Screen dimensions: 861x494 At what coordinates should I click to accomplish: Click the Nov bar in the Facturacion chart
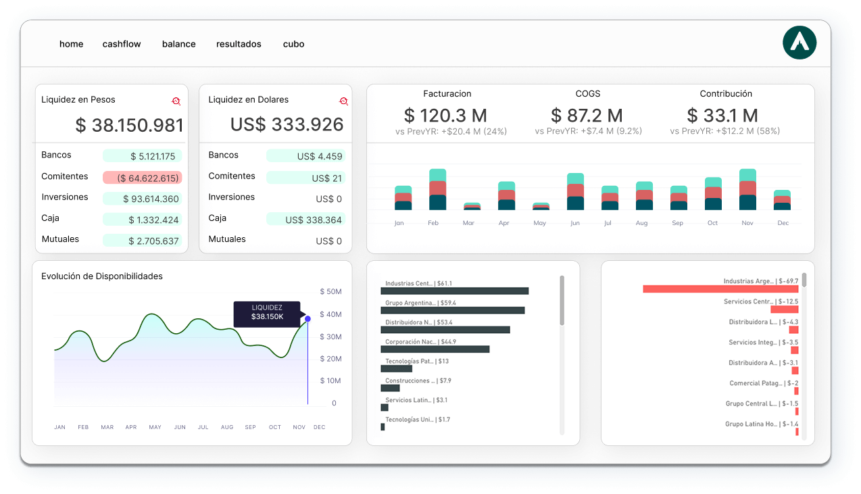point(747,189)
